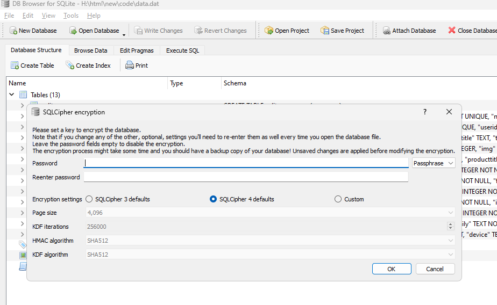Viewport: 497px width, 305px height.
Task: Click the Open Project icon
Action: pos(269,31)
